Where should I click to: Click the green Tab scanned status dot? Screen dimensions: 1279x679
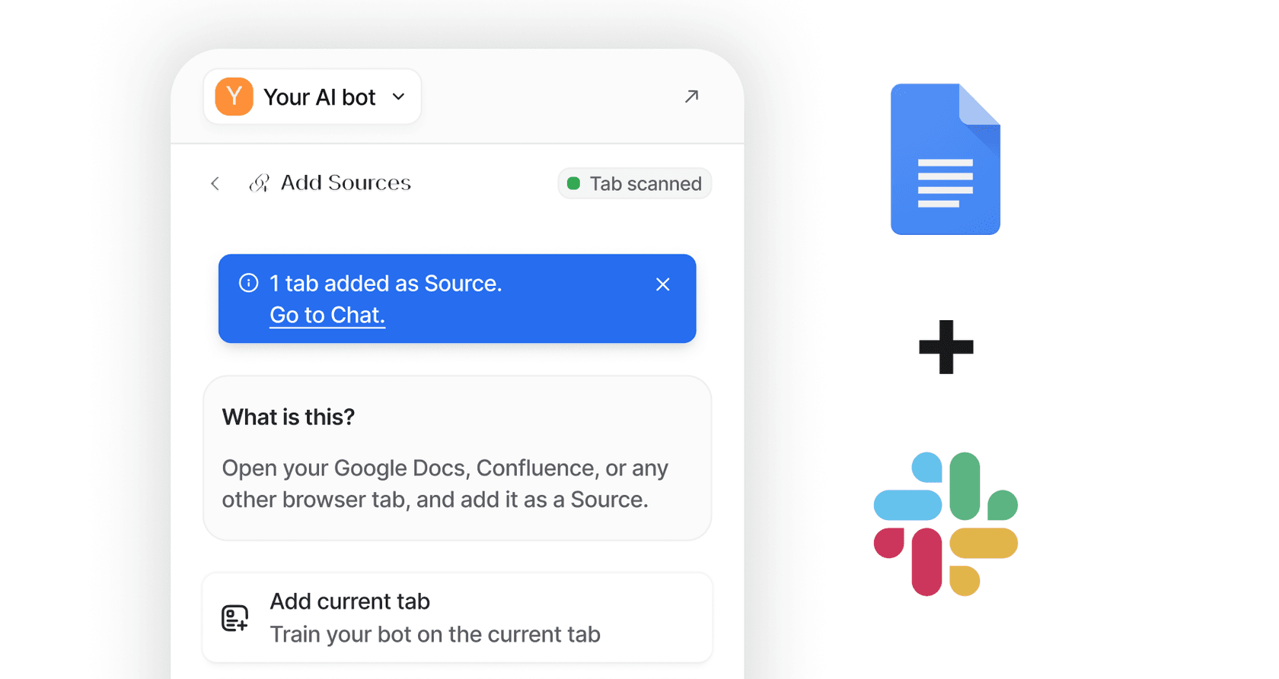[574, 183]
